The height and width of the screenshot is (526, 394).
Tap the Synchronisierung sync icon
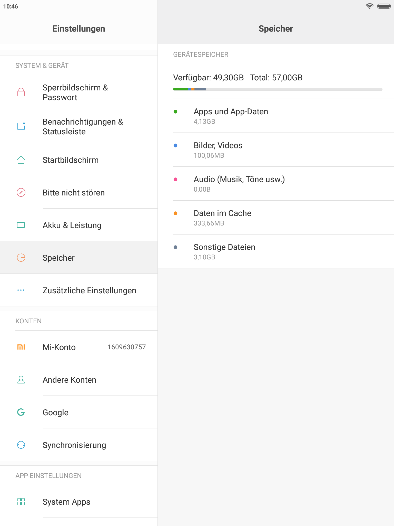pyautogui.click(x=21, y=445)
